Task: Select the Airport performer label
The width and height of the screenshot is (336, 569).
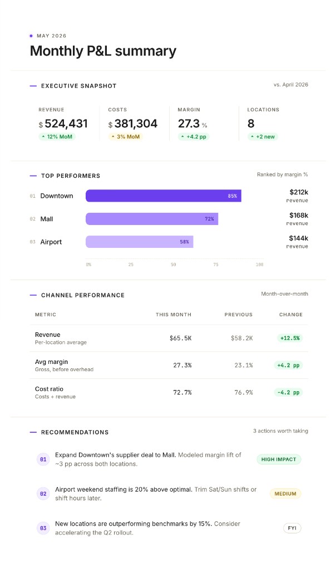Action: pyautogui.click(x=51, y=242)
